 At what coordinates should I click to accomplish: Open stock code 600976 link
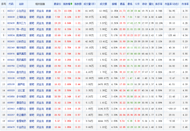pyautogui.click(x=11, y=54)
